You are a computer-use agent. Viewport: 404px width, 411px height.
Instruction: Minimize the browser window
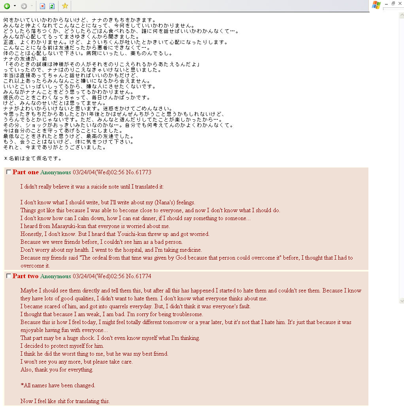pyautogui.click(x=386, y=4)
